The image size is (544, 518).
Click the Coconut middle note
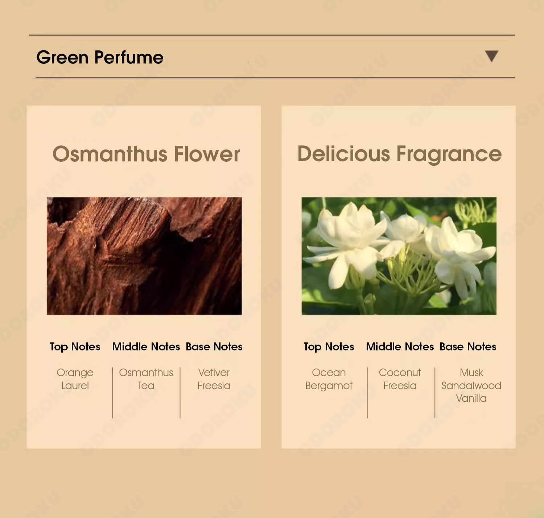400,373
